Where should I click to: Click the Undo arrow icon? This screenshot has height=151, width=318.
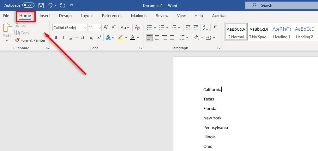pos(50,5)
